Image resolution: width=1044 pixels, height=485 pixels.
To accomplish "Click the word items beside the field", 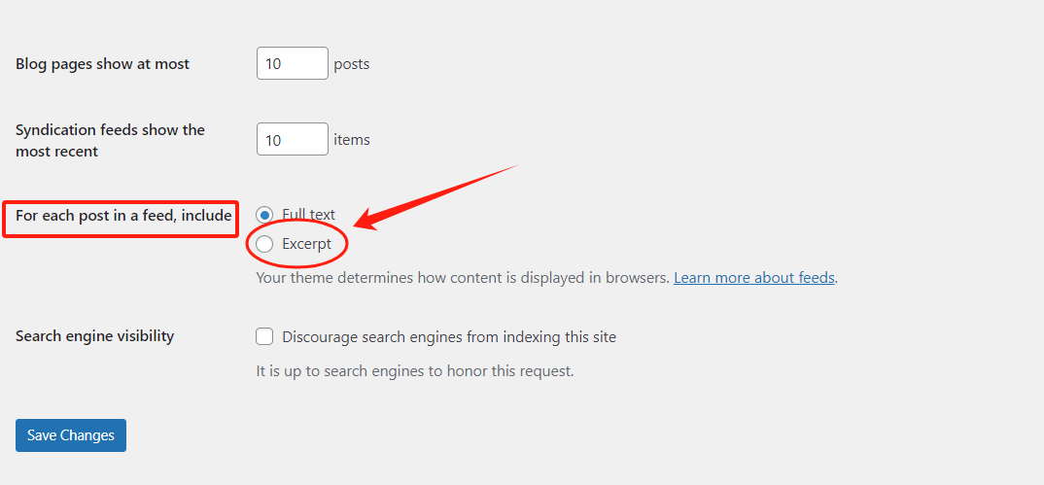I will [352, 140].
